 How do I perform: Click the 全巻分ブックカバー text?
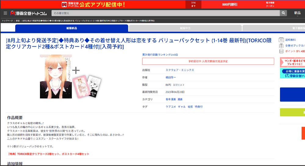click(x=295, y=46)
